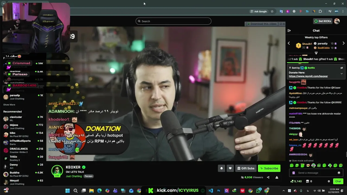Image resolution: width=347 pixels, height=195 pixels.
Task: Follow KEOXER with the heart button
Action: point(230,168)
